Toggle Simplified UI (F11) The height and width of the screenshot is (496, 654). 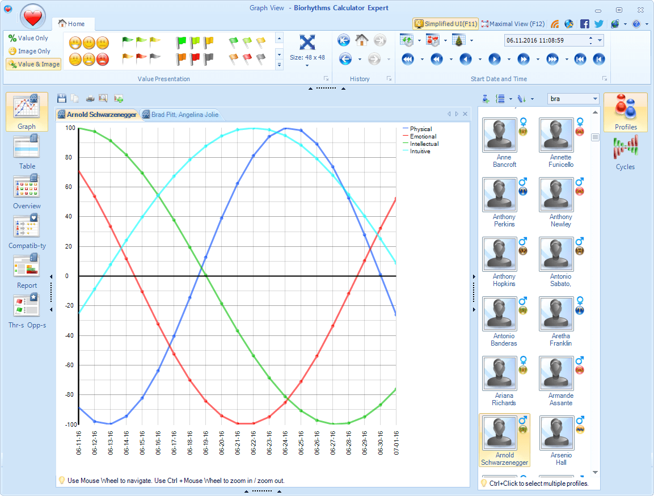point(446,24)
